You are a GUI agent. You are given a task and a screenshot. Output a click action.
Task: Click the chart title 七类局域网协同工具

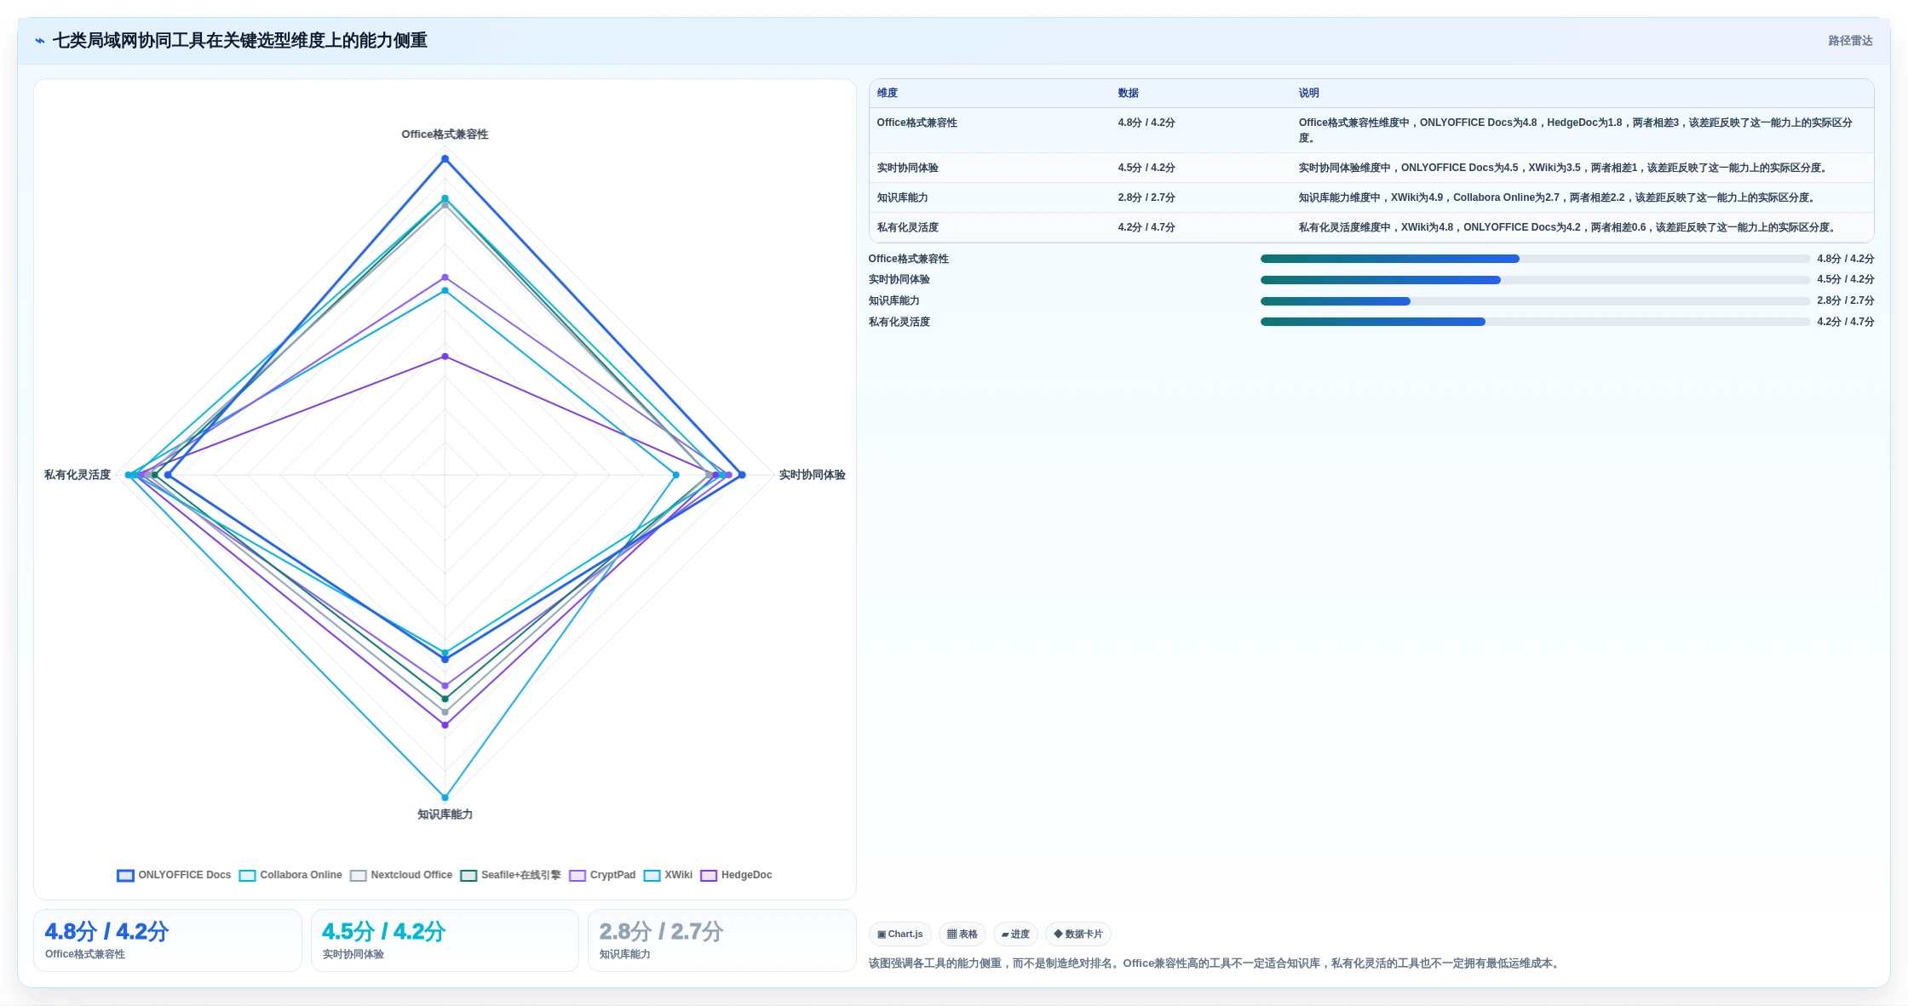[x=239, y=41]
